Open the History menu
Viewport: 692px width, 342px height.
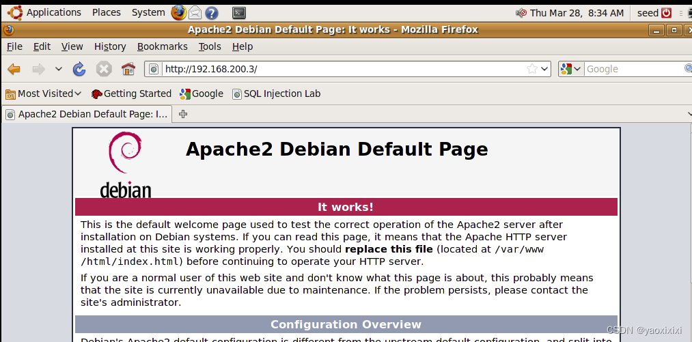(x=110, y=46)
